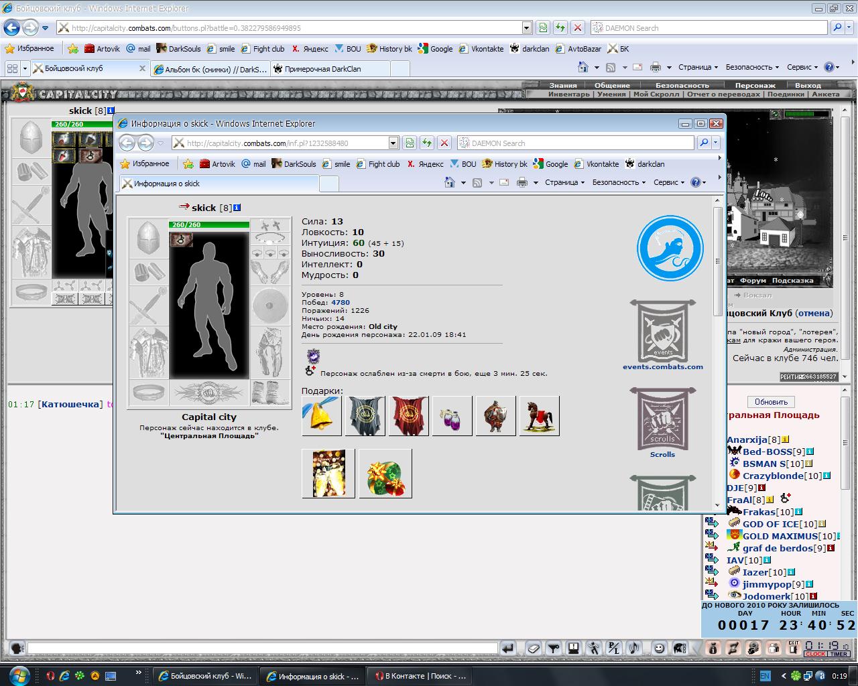
Task: Click the popup's Stop loading icon
Action: (444, 143)
